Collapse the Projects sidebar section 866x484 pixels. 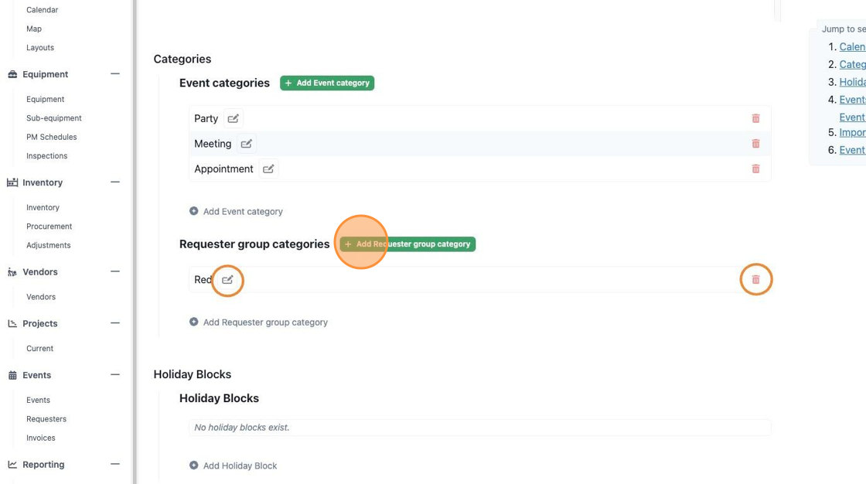click(115, 323)
